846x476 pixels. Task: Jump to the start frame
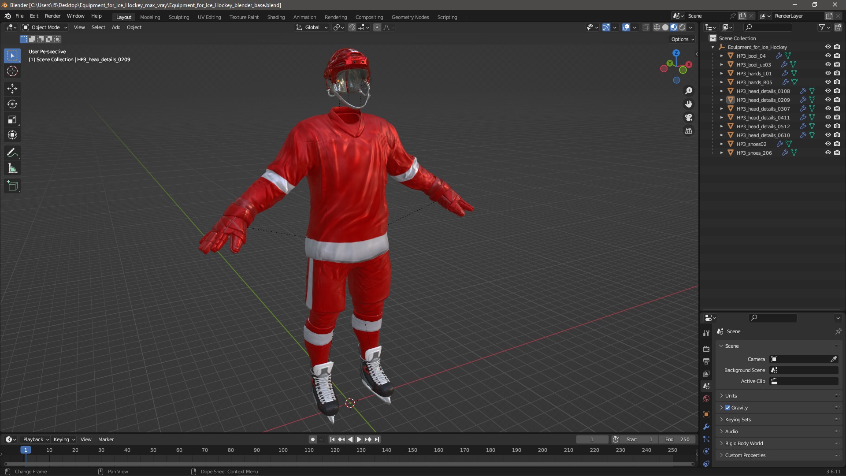coord(332,439)
